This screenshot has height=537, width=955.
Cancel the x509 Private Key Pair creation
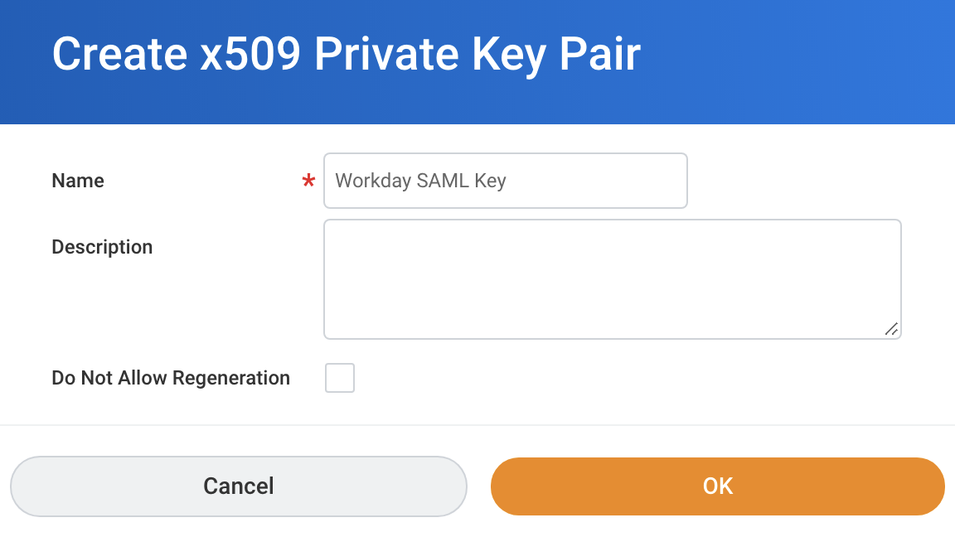point(238,486)
